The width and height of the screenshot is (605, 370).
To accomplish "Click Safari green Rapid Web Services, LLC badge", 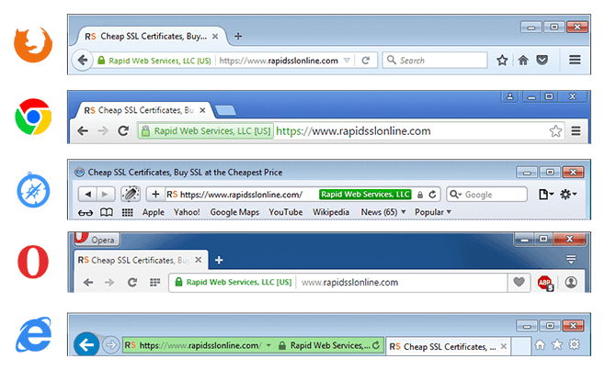I will click(365, 195).
